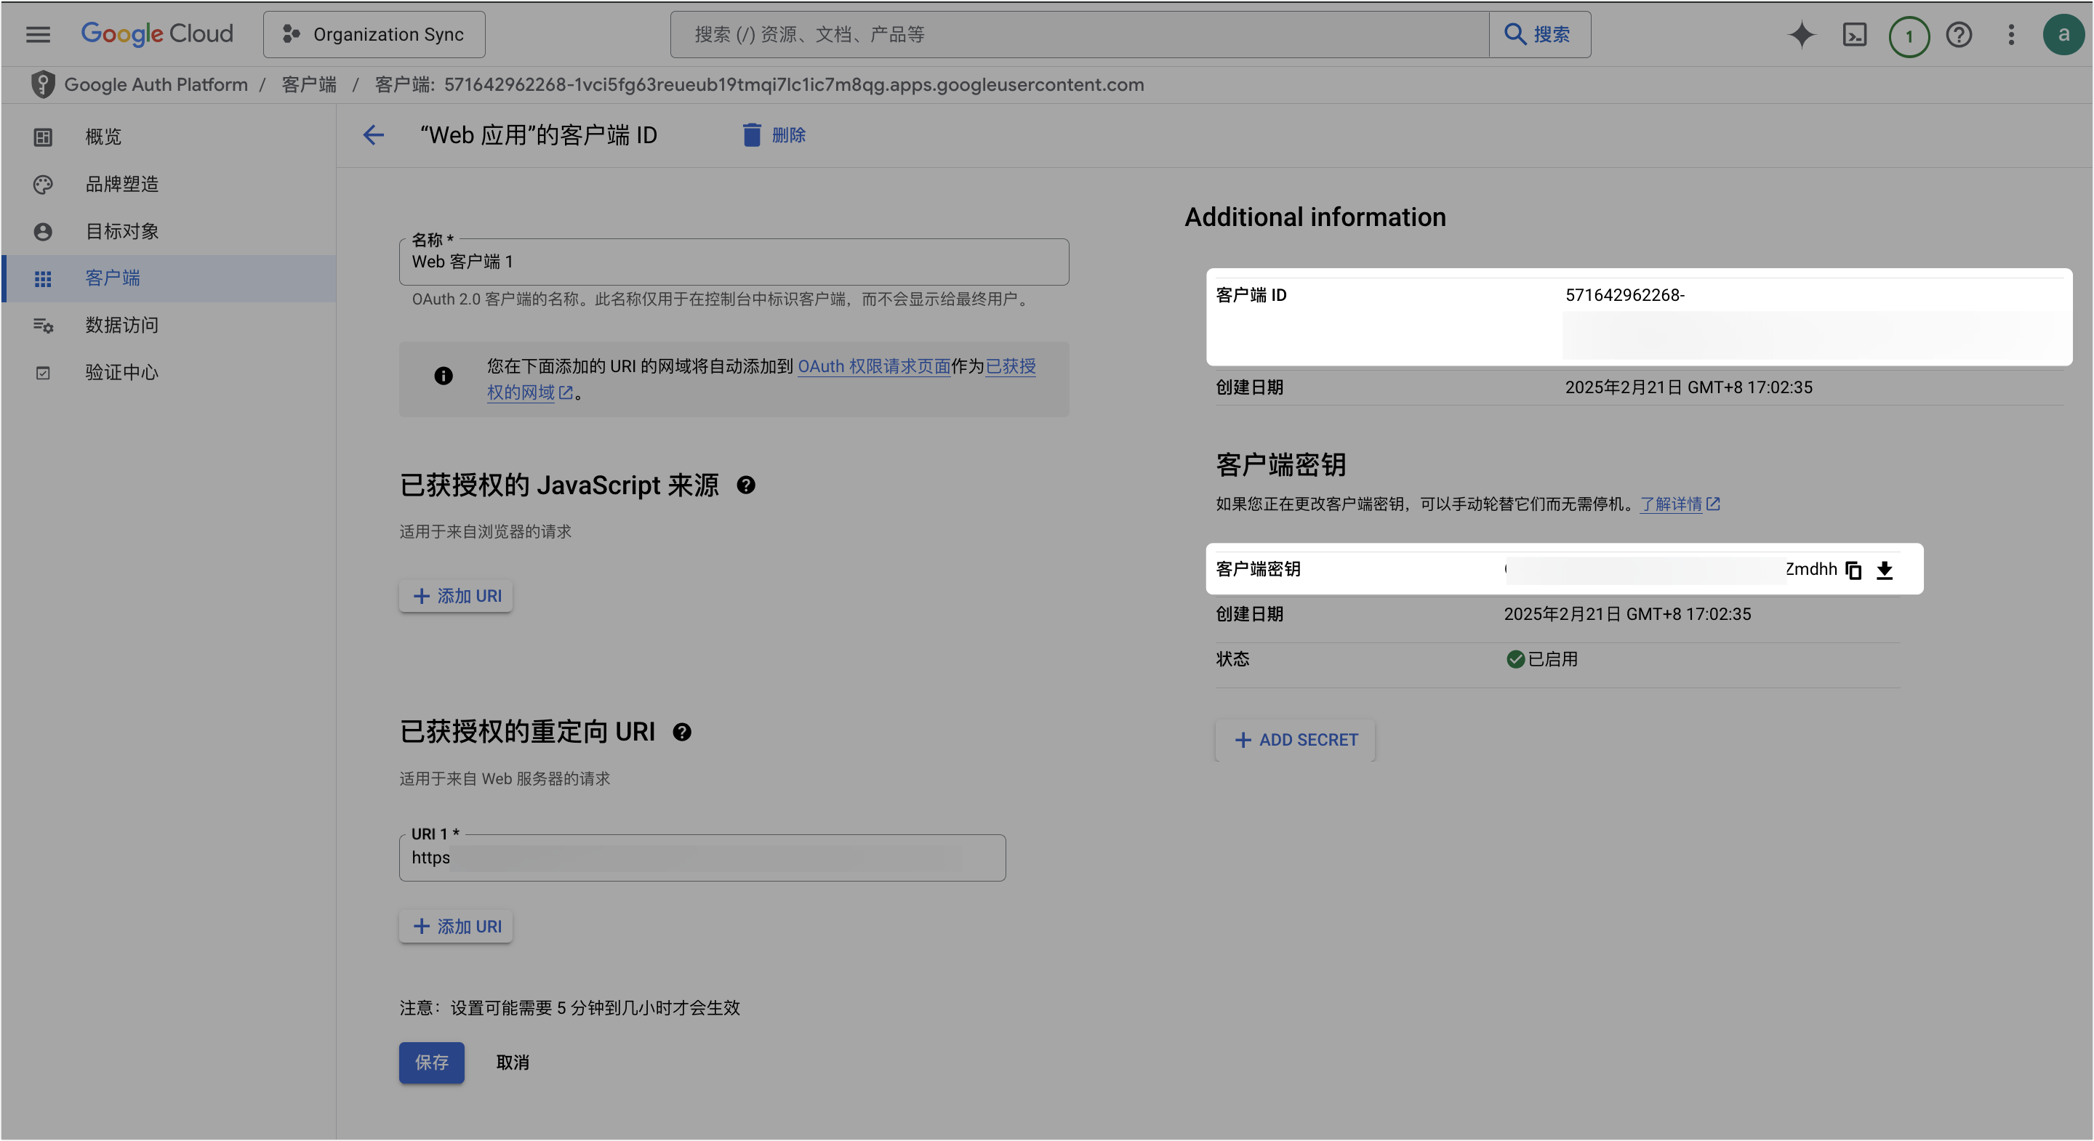2094x1141 pixels.
Task: Click the info icon in the URI notice
Action: coord(443,376)
